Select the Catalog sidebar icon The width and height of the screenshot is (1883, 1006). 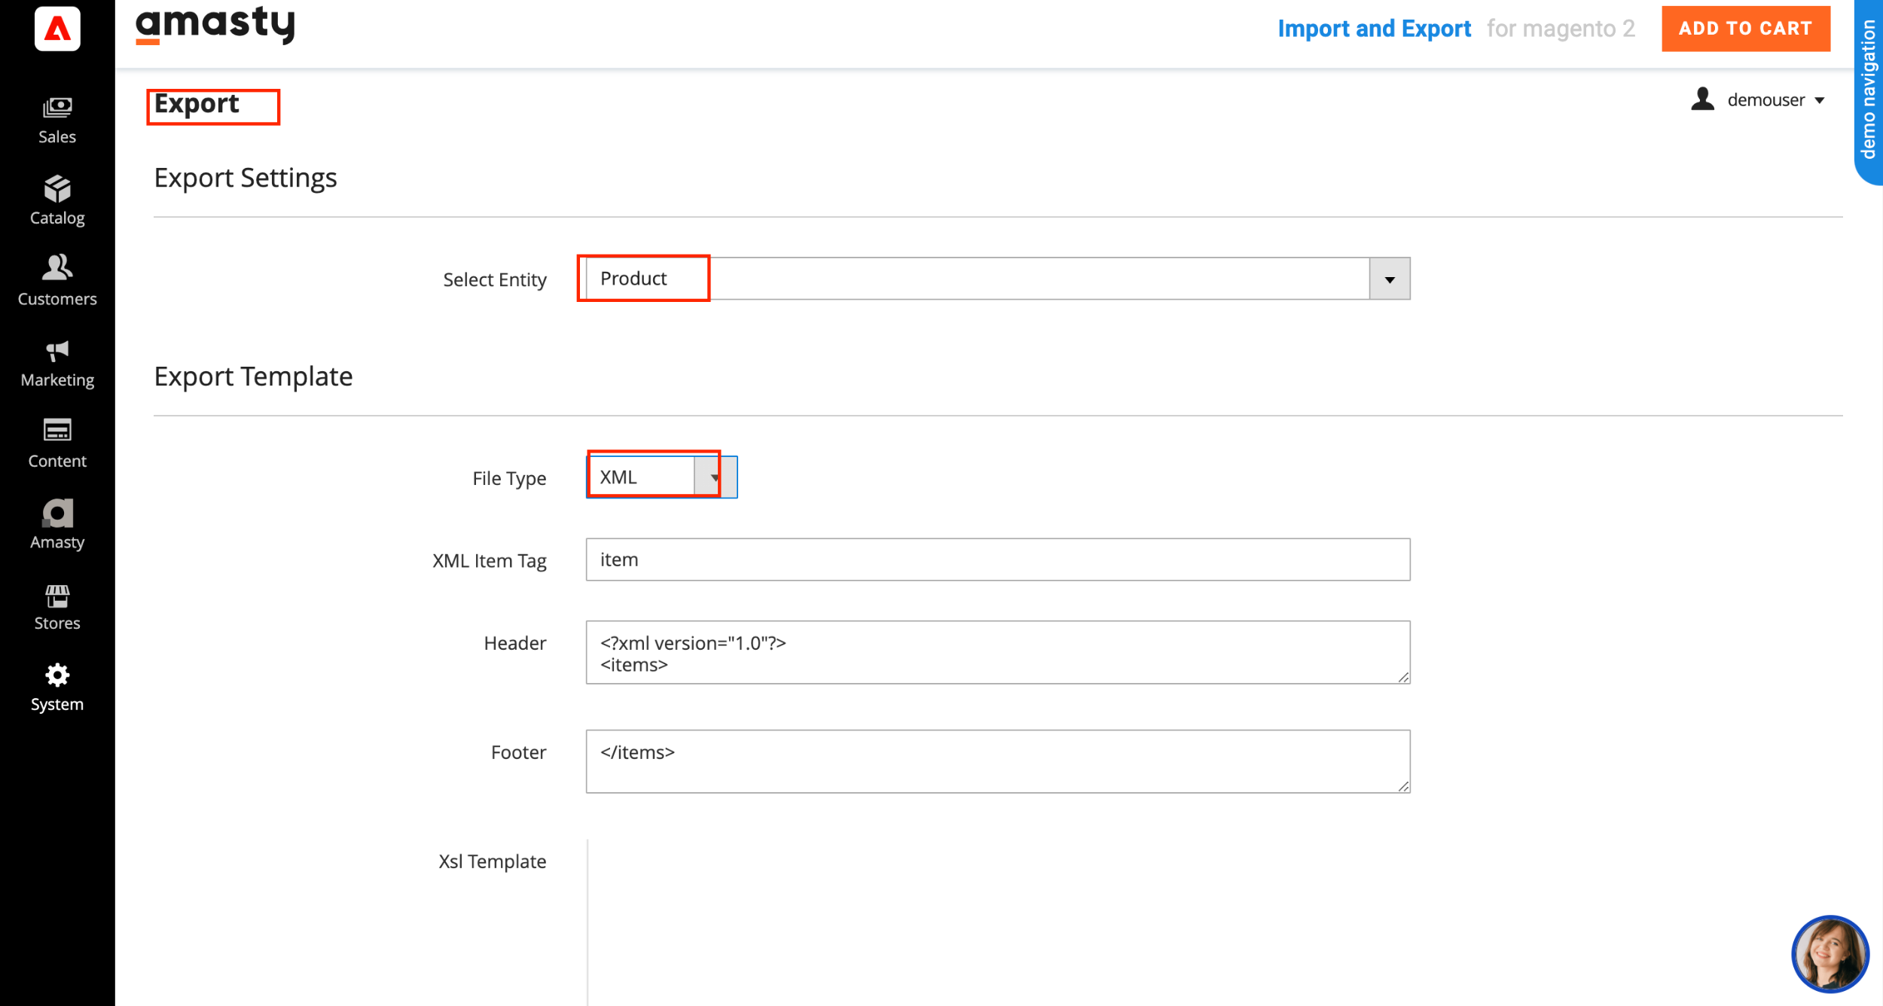click(57, 198)
